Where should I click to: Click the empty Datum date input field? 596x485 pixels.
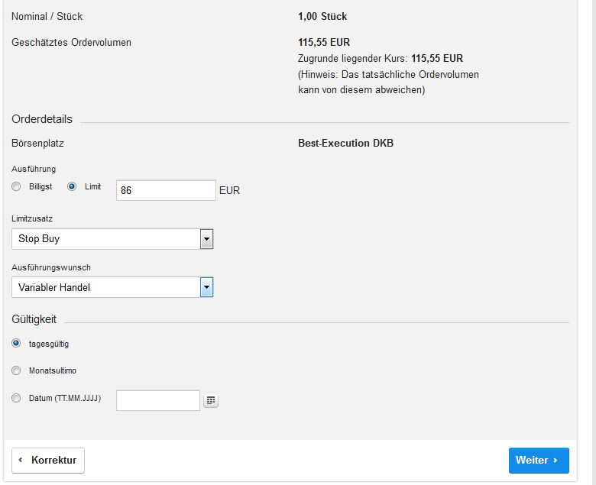click(x=157, y=400)
